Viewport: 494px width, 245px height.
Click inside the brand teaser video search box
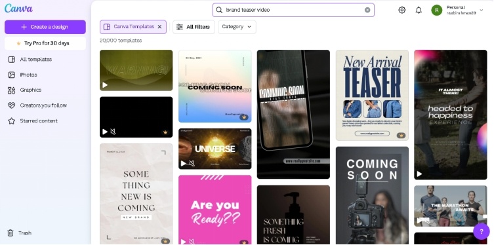pos(293,10)
